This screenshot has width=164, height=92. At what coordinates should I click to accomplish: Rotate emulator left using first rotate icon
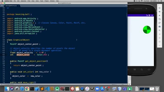[159, 19]
